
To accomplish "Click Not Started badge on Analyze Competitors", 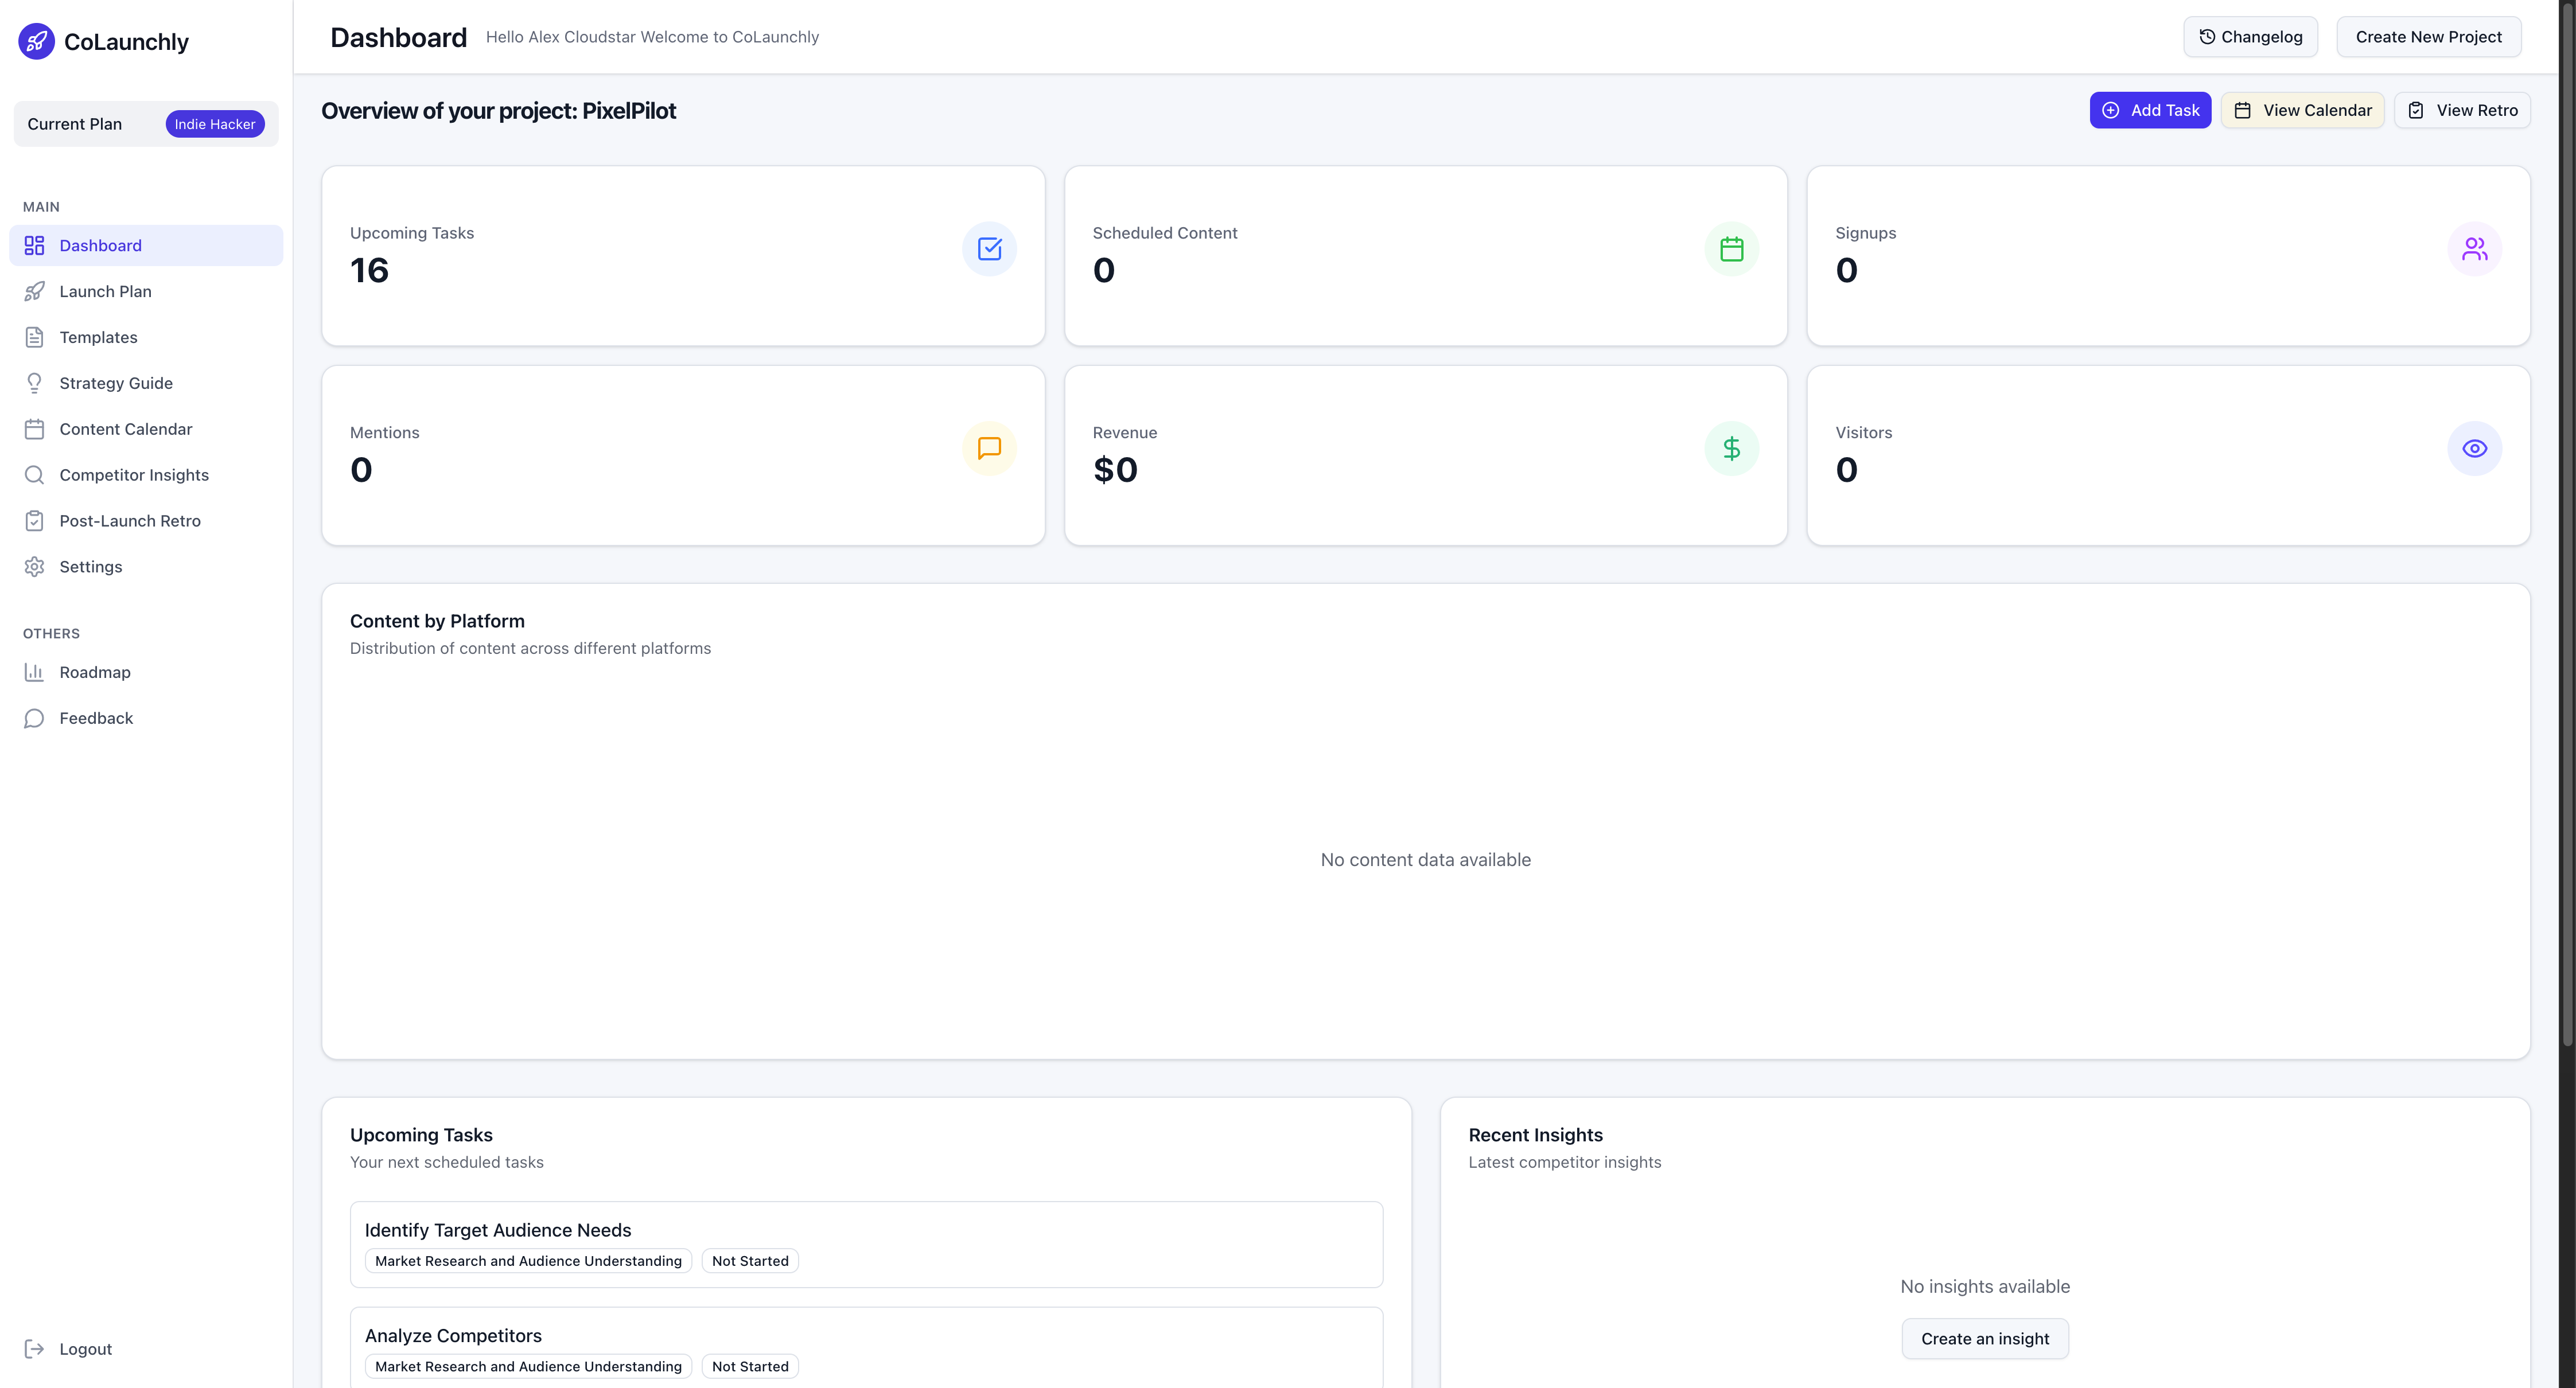I will click(750, 1366).
